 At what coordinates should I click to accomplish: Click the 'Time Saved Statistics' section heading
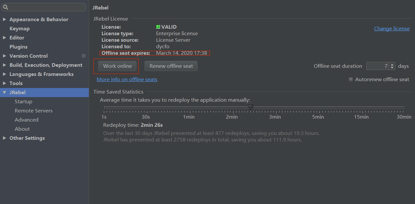[119, 92]
